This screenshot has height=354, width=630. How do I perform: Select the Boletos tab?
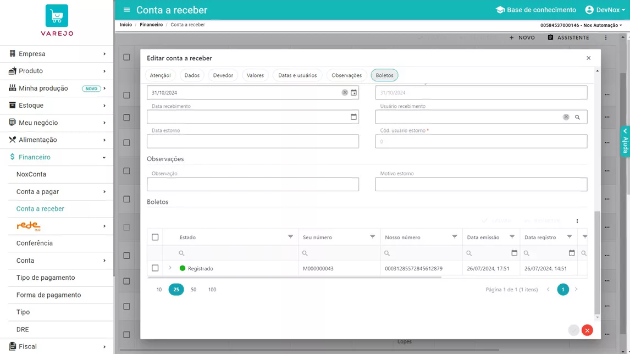click(384, 75)
